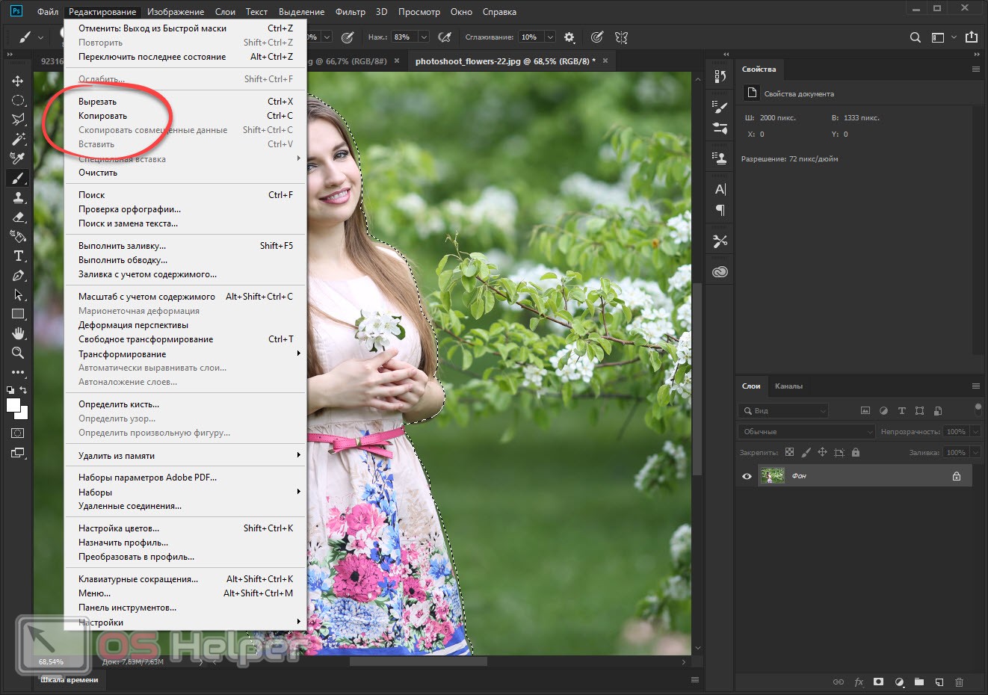988x695 pixels.
Task: Open the Слои menu in menu bar
Action: [225, 12]
